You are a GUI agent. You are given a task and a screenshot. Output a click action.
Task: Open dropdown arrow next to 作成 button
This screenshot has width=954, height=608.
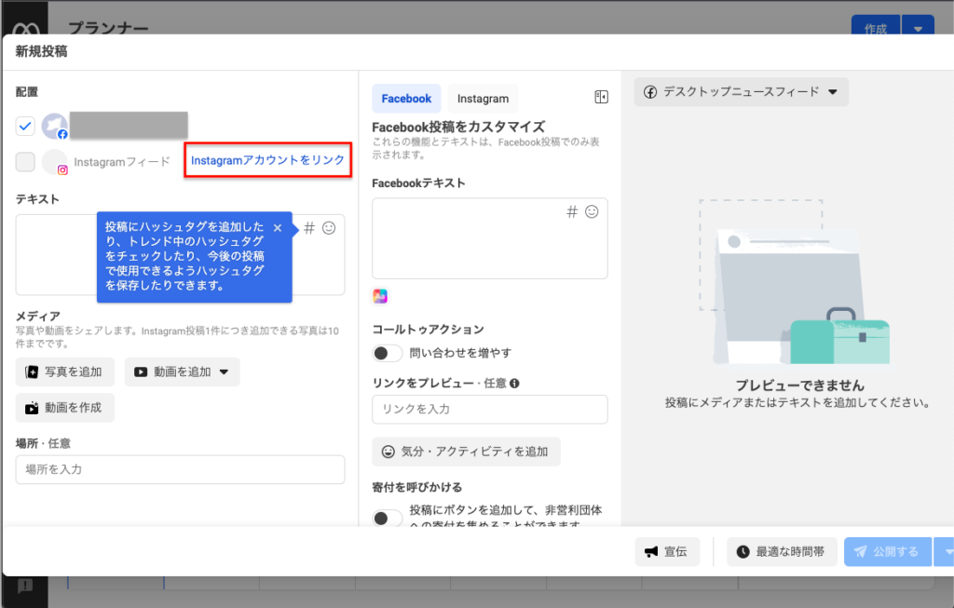click(918, 29)
